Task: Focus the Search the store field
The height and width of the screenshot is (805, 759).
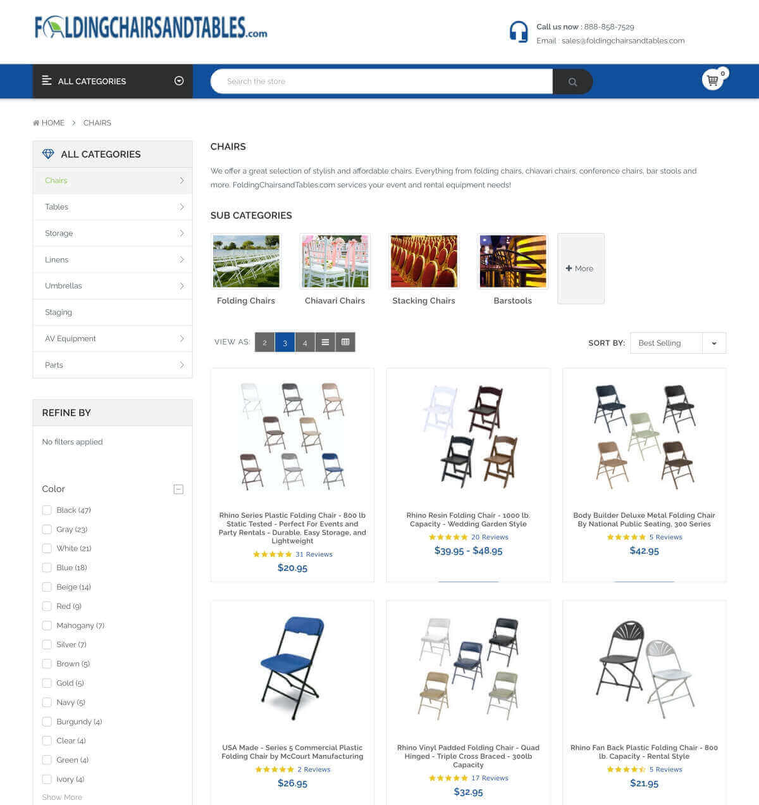Action: click(x=382, y=82)
